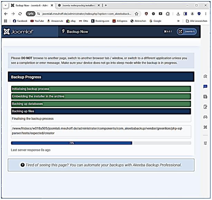
Task: Open the Alle Lesezeichen bookmarks folder
Action: [197, 21]
